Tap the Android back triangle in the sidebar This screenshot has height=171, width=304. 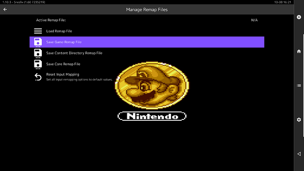[x=299, y=154]
